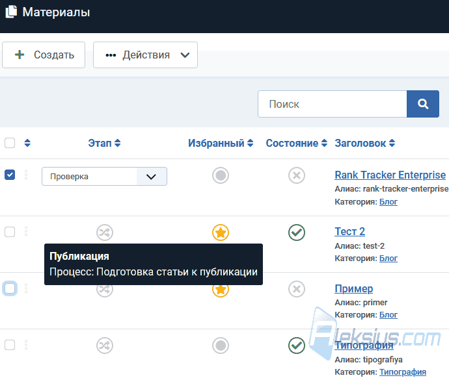
Task: Click 'Алиас: tipografiya' text
Action: click(368, 359)
